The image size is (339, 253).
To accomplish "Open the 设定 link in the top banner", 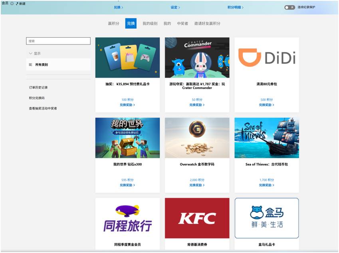I will (x=175, y=7).
